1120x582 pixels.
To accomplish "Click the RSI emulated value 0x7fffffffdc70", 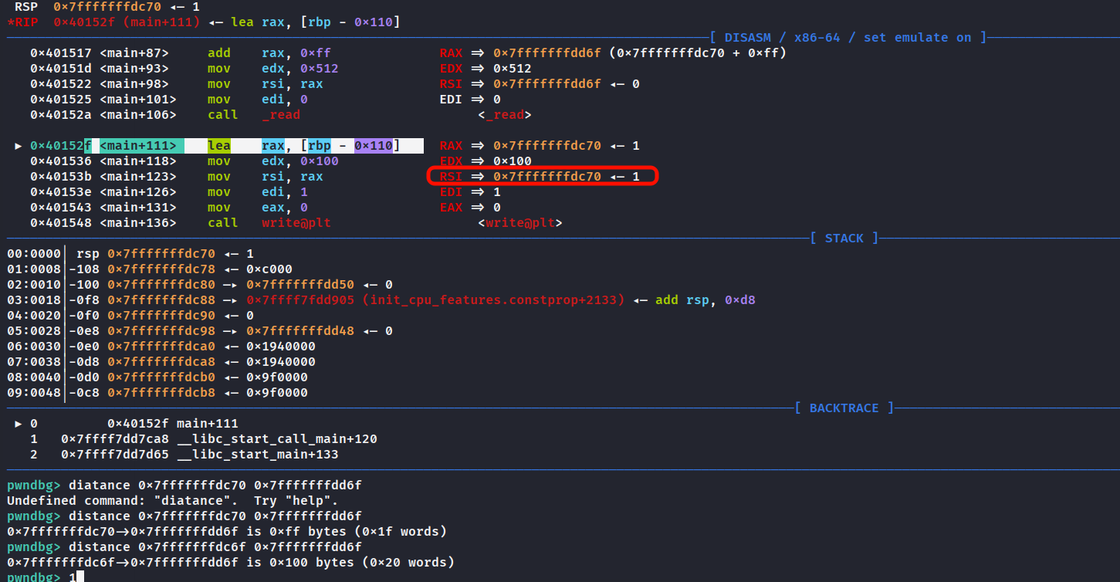I will 547,176.
